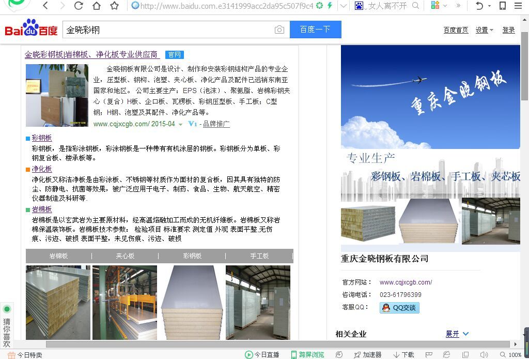Open the warehouse panels photo under 手工板
The height and width of the screenshot is (359, 529).
258,302
